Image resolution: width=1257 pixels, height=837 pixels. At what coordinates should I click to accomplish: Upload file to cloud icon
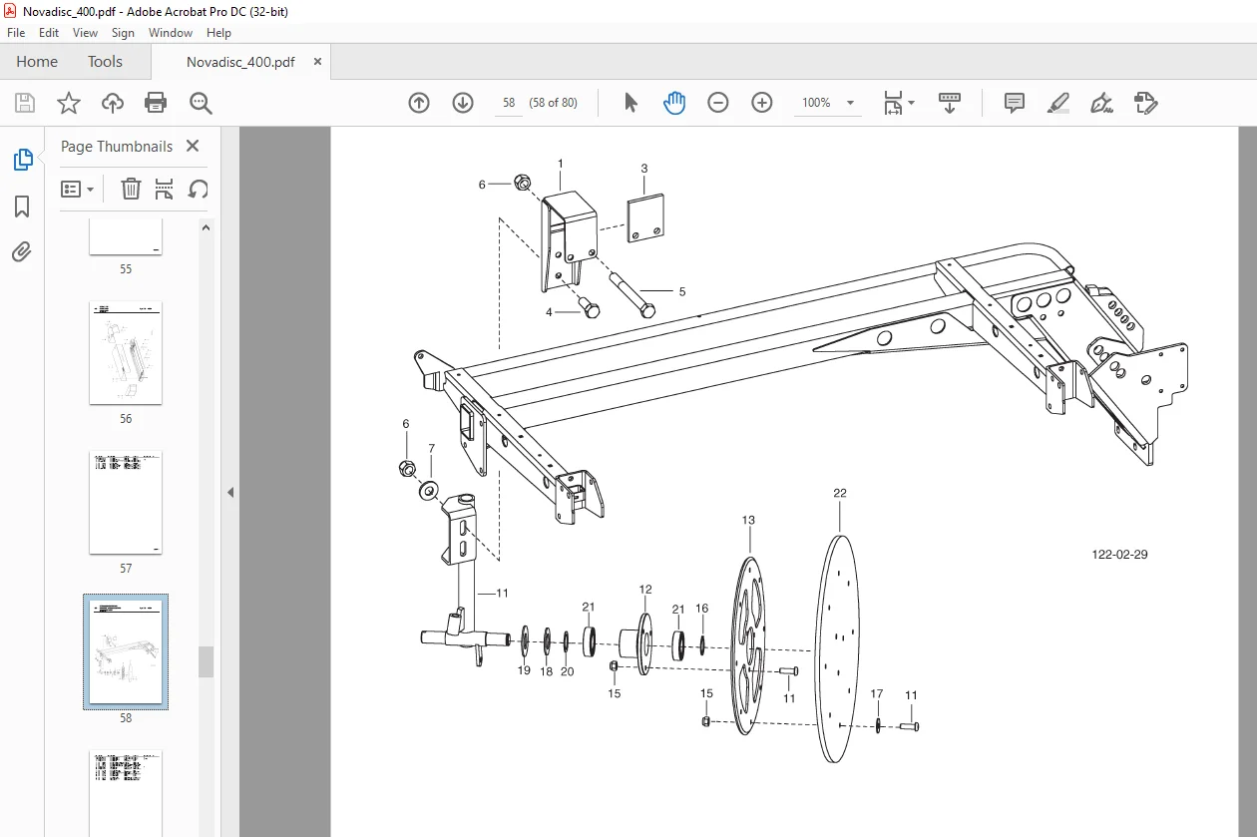click(113, 103)
